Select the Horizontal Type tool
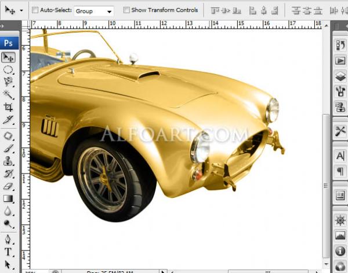 click(9, 252)
